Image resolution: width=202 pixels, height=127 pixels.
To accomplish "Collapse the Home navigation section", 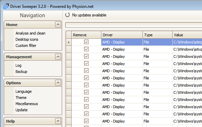I will click(x=58, y=24).
